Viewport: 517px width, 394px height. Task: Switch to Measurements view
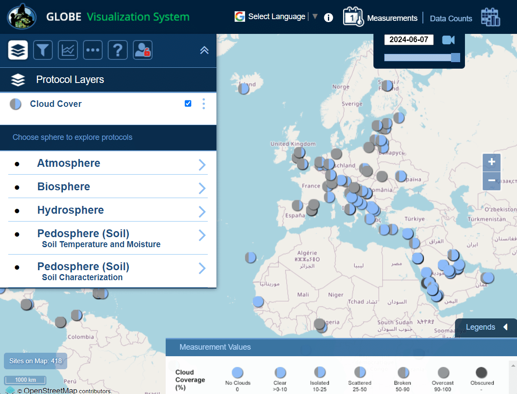pos(392,18)
